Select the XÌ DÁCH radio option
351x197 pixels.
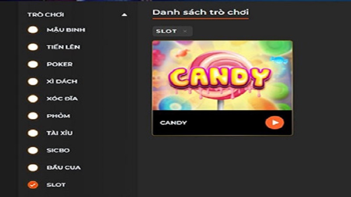(33, 81)
